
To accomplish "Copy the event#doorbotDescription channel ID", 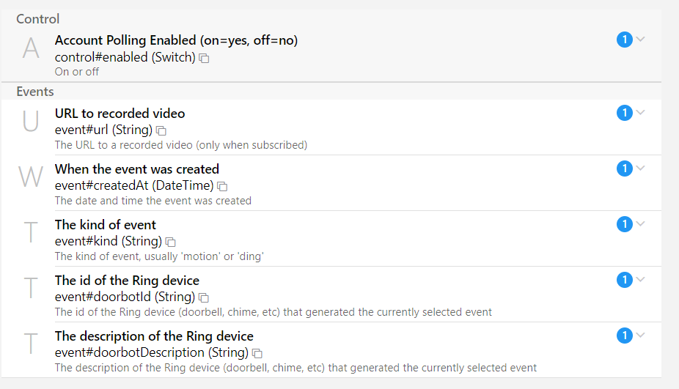I will tap(257, 353).
